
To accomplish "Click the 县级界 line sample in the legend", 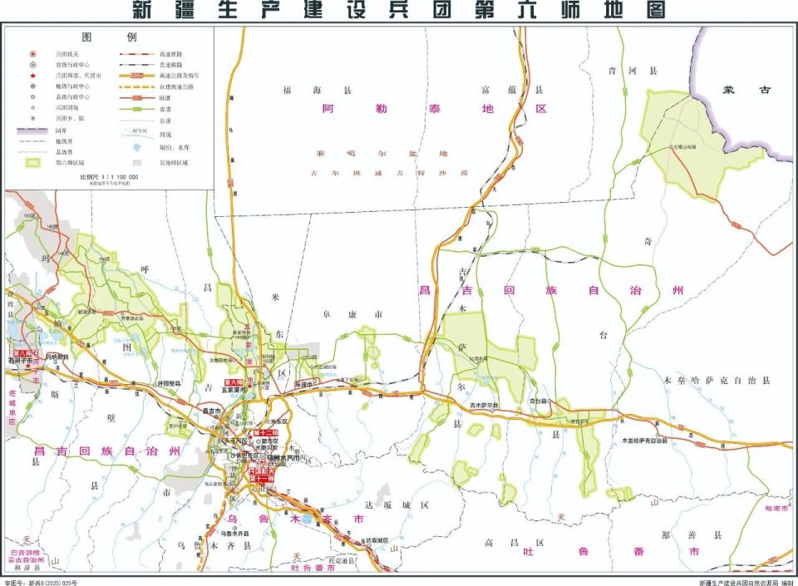I will click(33, 151).
